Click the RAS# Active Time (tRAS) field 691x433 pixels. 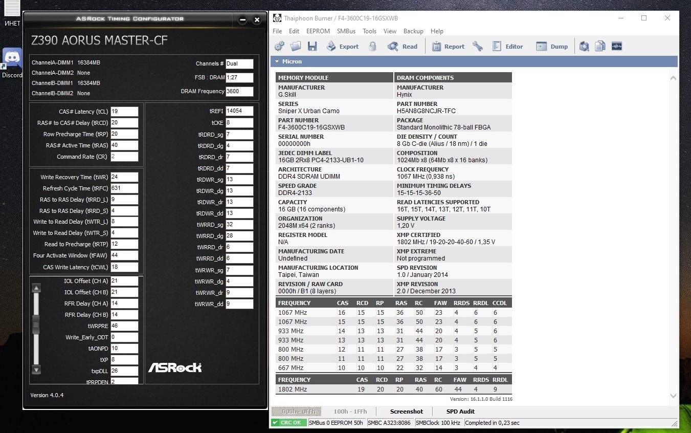coord(124,145)
